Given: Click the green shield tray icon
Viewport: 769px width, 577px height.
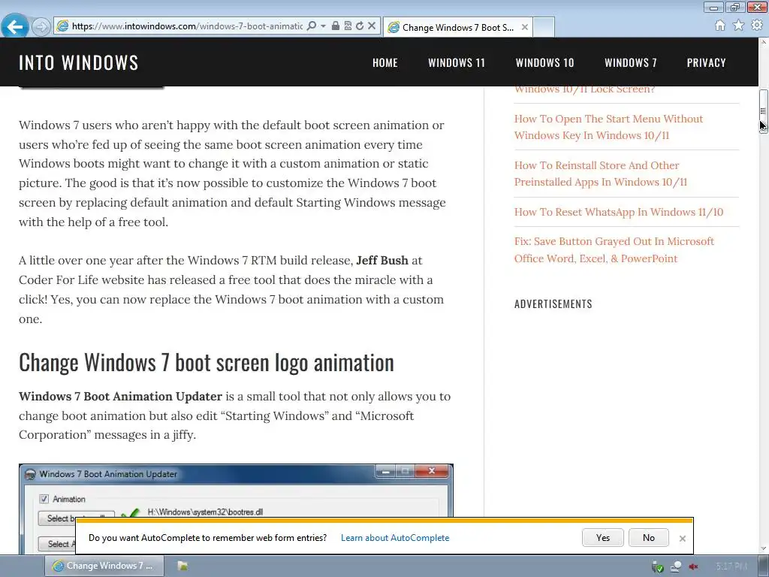Looking at the screenshot, I should pyautogui.click(x=657, y=566).
